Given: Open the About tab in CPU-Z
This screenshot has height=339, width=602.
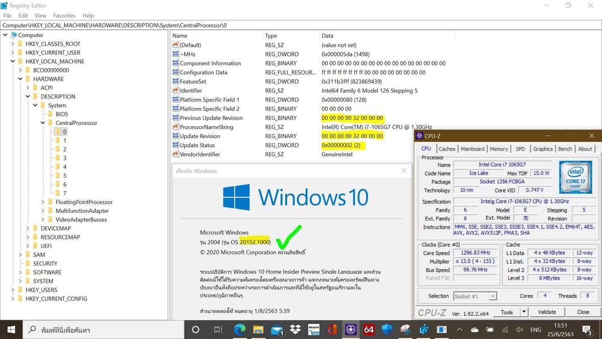Looking at the screenshot, I should pos(585,149).
